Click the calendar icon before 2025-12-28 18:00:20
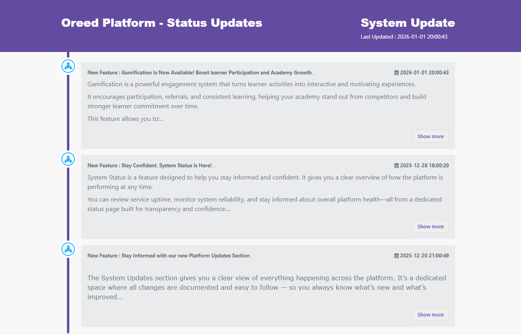This screenshot has height=335, width=521. [x=396, y=166]
